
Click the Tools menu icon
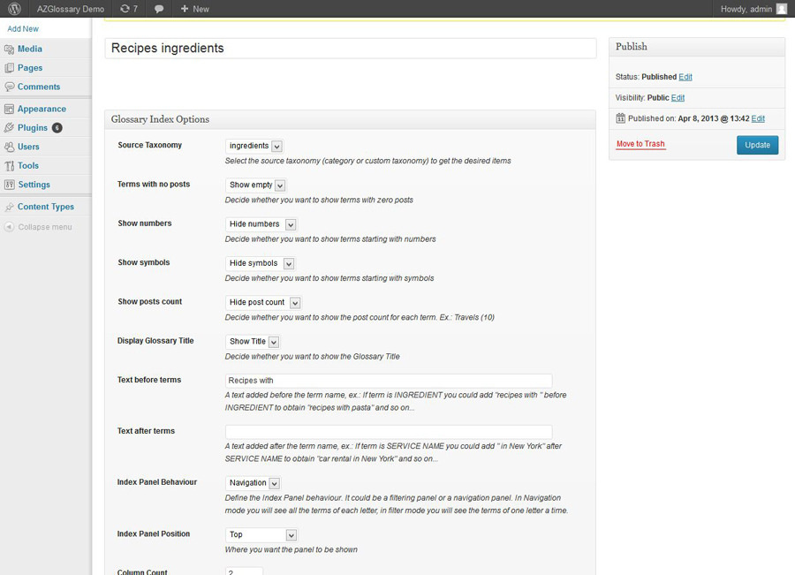10,166
